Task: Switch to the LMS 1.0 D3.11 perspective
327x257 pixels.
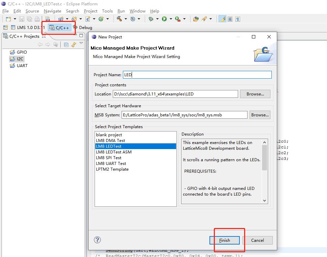Action: coord(28,27)
